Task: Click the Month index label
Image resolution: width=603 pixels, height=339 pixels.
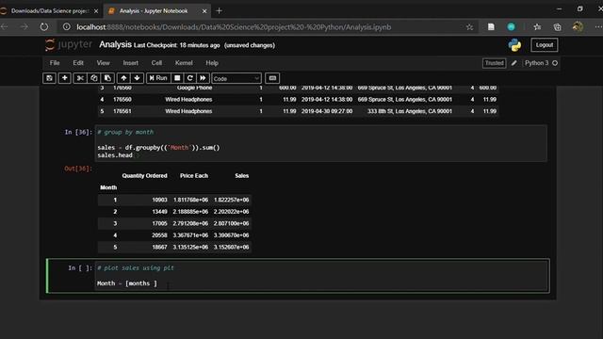Action: [x=108, y=187]
